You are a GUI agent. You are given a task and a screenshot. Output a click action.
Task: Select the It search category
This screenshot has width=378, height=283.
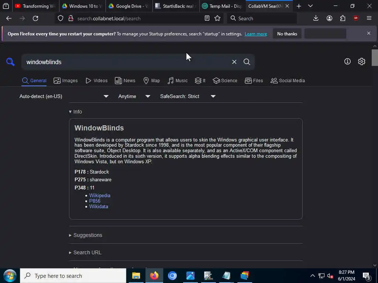[x=200, y=81]
